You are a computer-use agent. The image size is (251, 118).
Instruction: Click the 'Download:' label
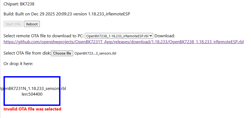coord(165,36)
